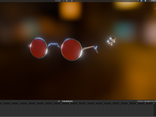Click frame 50 on the timeline ruler
Image resolution: width=156 pixels, height=117 pixels.
[x=70, y=104]
